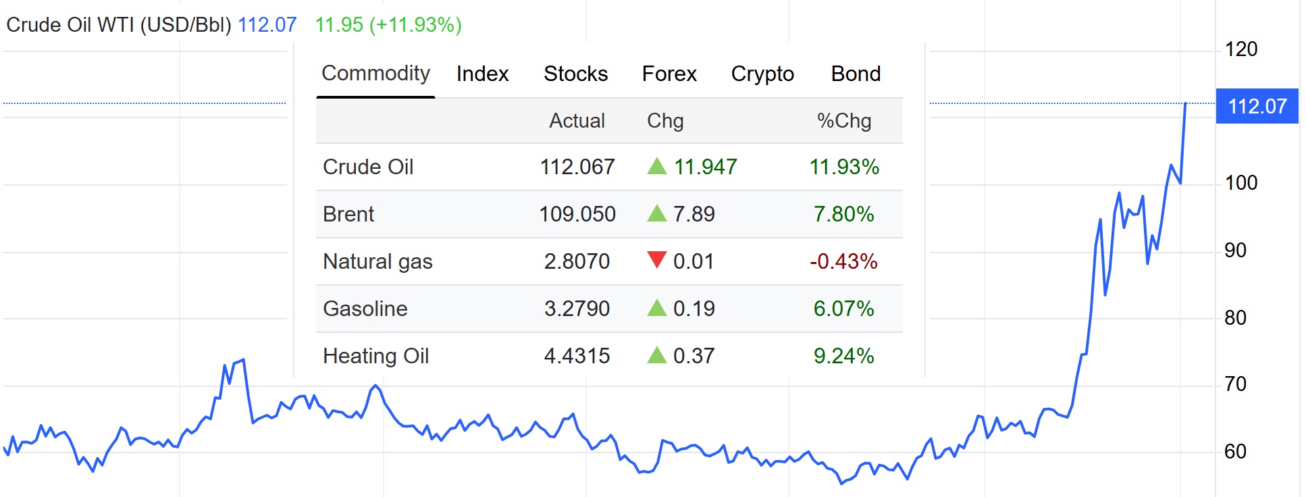Click the Crude Oil actual value 112.067

point(577,167)
